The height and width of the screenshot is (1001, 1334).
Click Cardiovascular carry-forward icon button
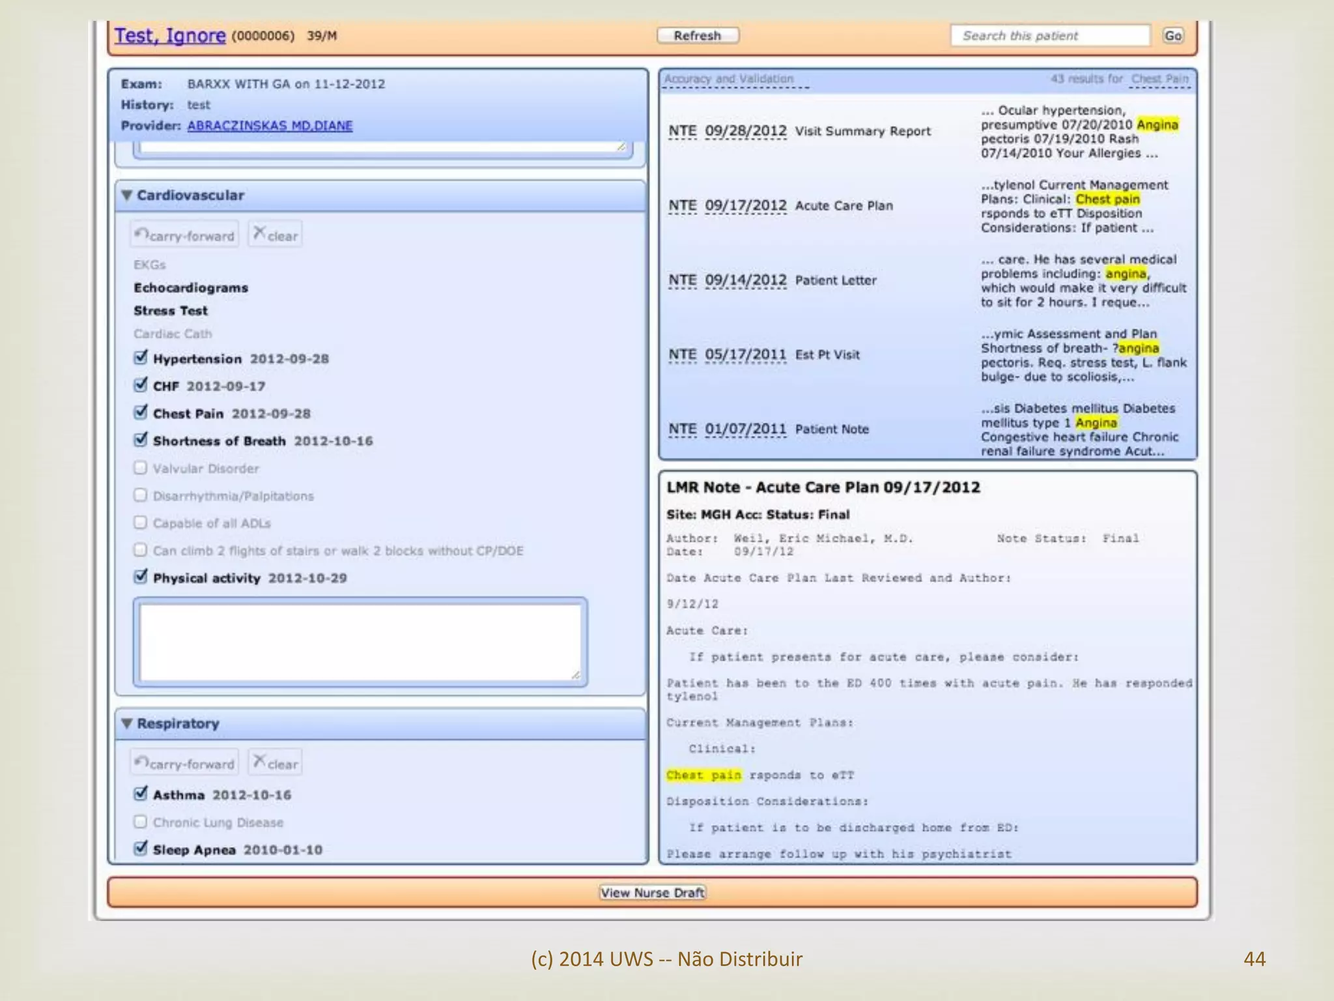pyautogui.click(x=184, y=235)
